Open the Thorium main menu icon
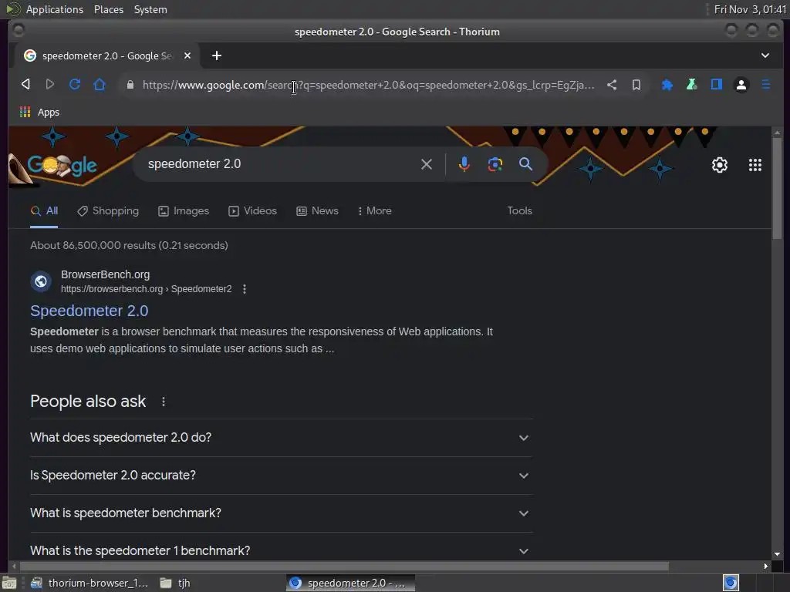The width and height of the screenshot is (790, 592). click(x=766, y=85)
